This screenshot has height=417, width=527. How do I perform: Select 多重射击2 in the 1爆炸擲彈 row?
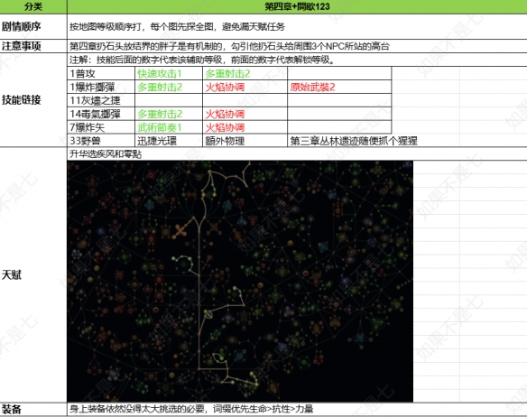coord(169,87)
